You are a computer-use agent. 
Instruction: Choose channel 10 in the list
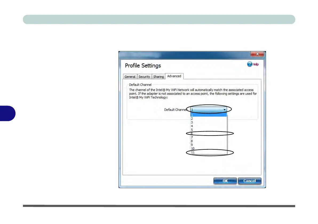pyautogui.click(x=208, y=149)
